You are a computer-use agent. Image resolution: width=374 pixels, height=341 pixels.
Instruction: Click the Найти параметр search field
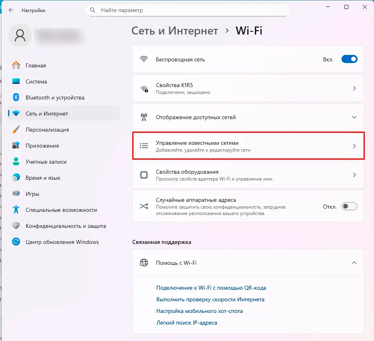[188, 10]
